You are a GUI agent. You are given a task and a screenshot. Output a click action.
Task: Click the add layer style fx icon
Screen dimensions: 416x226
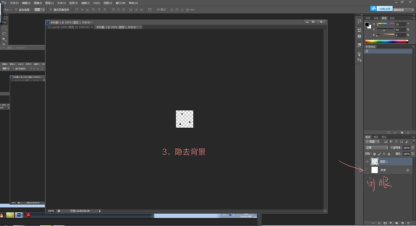[379, 223]
